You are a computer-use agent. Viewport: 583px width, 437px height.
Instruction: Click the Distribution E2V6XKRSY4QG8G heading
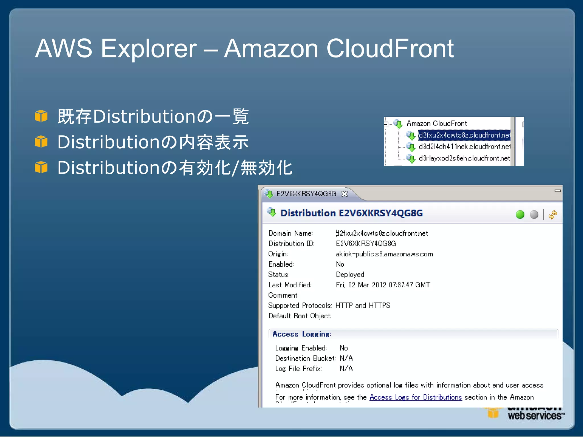(x=351, y=213)
